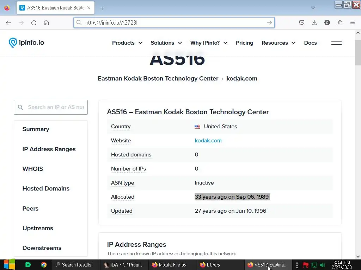Jump to Peers section

point(30,208)
